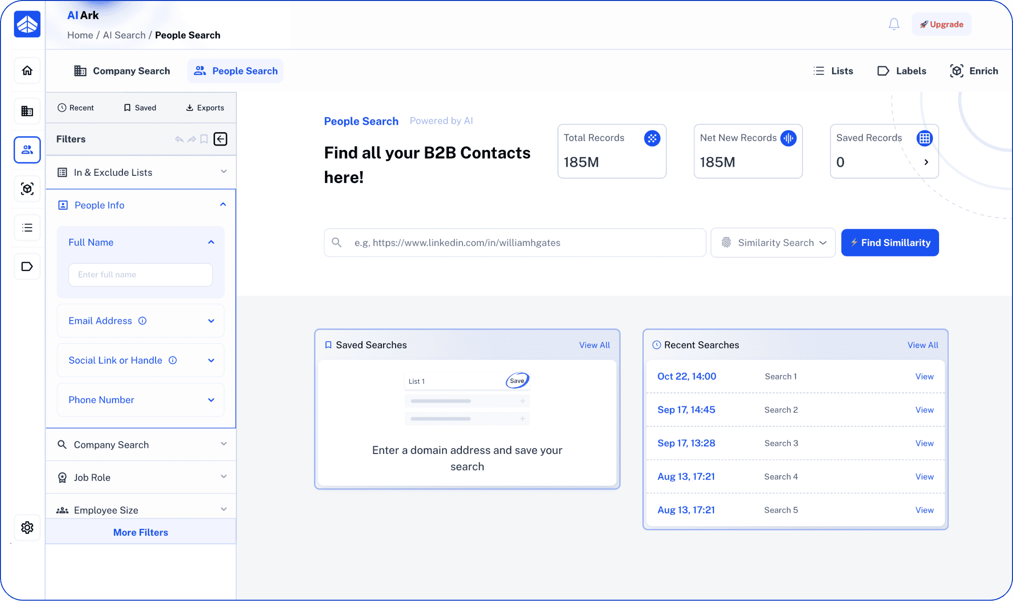Switch to Company Search tab
This screenshot has width=1013, height=601.
pos(122,71)
